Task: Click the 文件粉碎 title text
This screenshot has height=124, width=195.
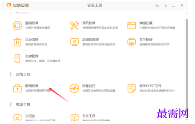Action: tap(146, 40)
